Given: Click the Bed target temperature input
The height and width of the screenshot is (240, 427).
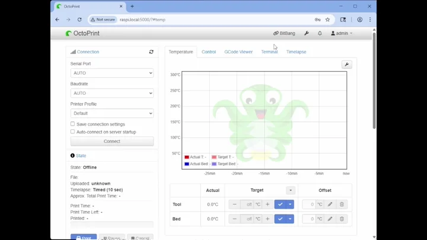Looking at the screenshot, I should point(247,219).
